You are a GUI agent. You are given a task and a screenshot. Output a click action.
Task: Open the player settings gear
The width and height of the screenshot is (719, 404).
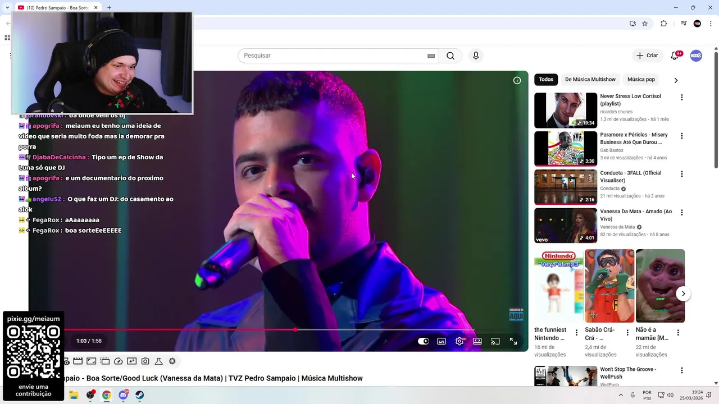[459, 341]
